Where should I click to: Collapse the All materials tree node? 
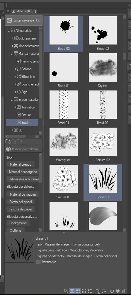tap(9, 31)
